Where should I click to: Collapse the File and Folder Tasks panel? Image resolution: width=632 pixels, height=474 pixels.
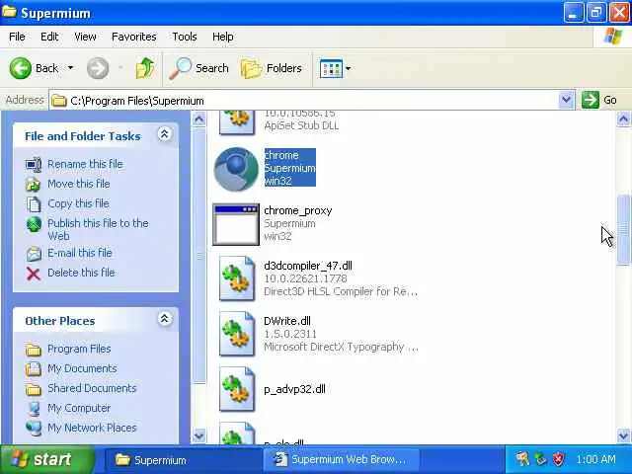click(165, 134)
